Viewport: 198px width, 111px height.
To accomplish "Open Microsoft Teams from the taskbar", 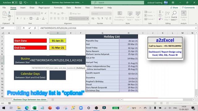I will point(58,108).
